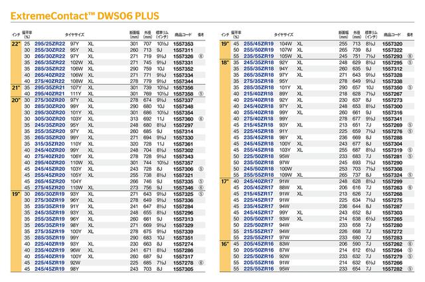Click product code 1557265
The image size is (425, 282).
point(392,219)
